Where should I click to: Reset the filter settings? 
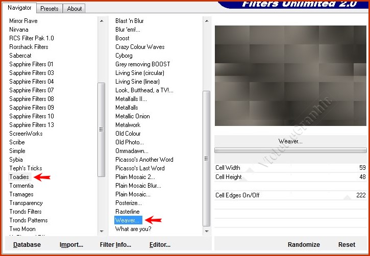point(347,245)
